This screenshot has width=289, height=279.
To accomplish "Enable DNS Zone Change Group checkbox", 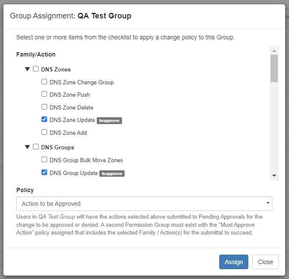I will click(x=44, y=82).
